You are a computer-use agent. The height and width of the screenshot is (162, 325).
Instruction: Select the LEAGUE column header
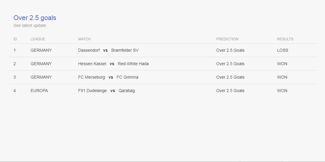pyautogui.click(x=38, y=39)
